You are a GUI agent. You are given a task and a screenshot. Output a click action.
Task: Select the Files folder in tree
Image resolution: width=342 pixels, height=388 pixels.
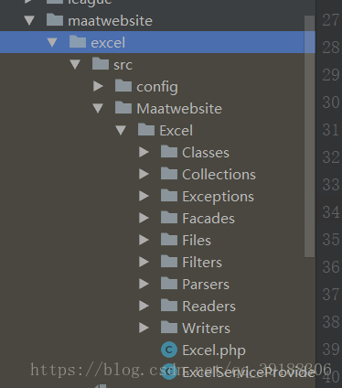click(197, 241)
